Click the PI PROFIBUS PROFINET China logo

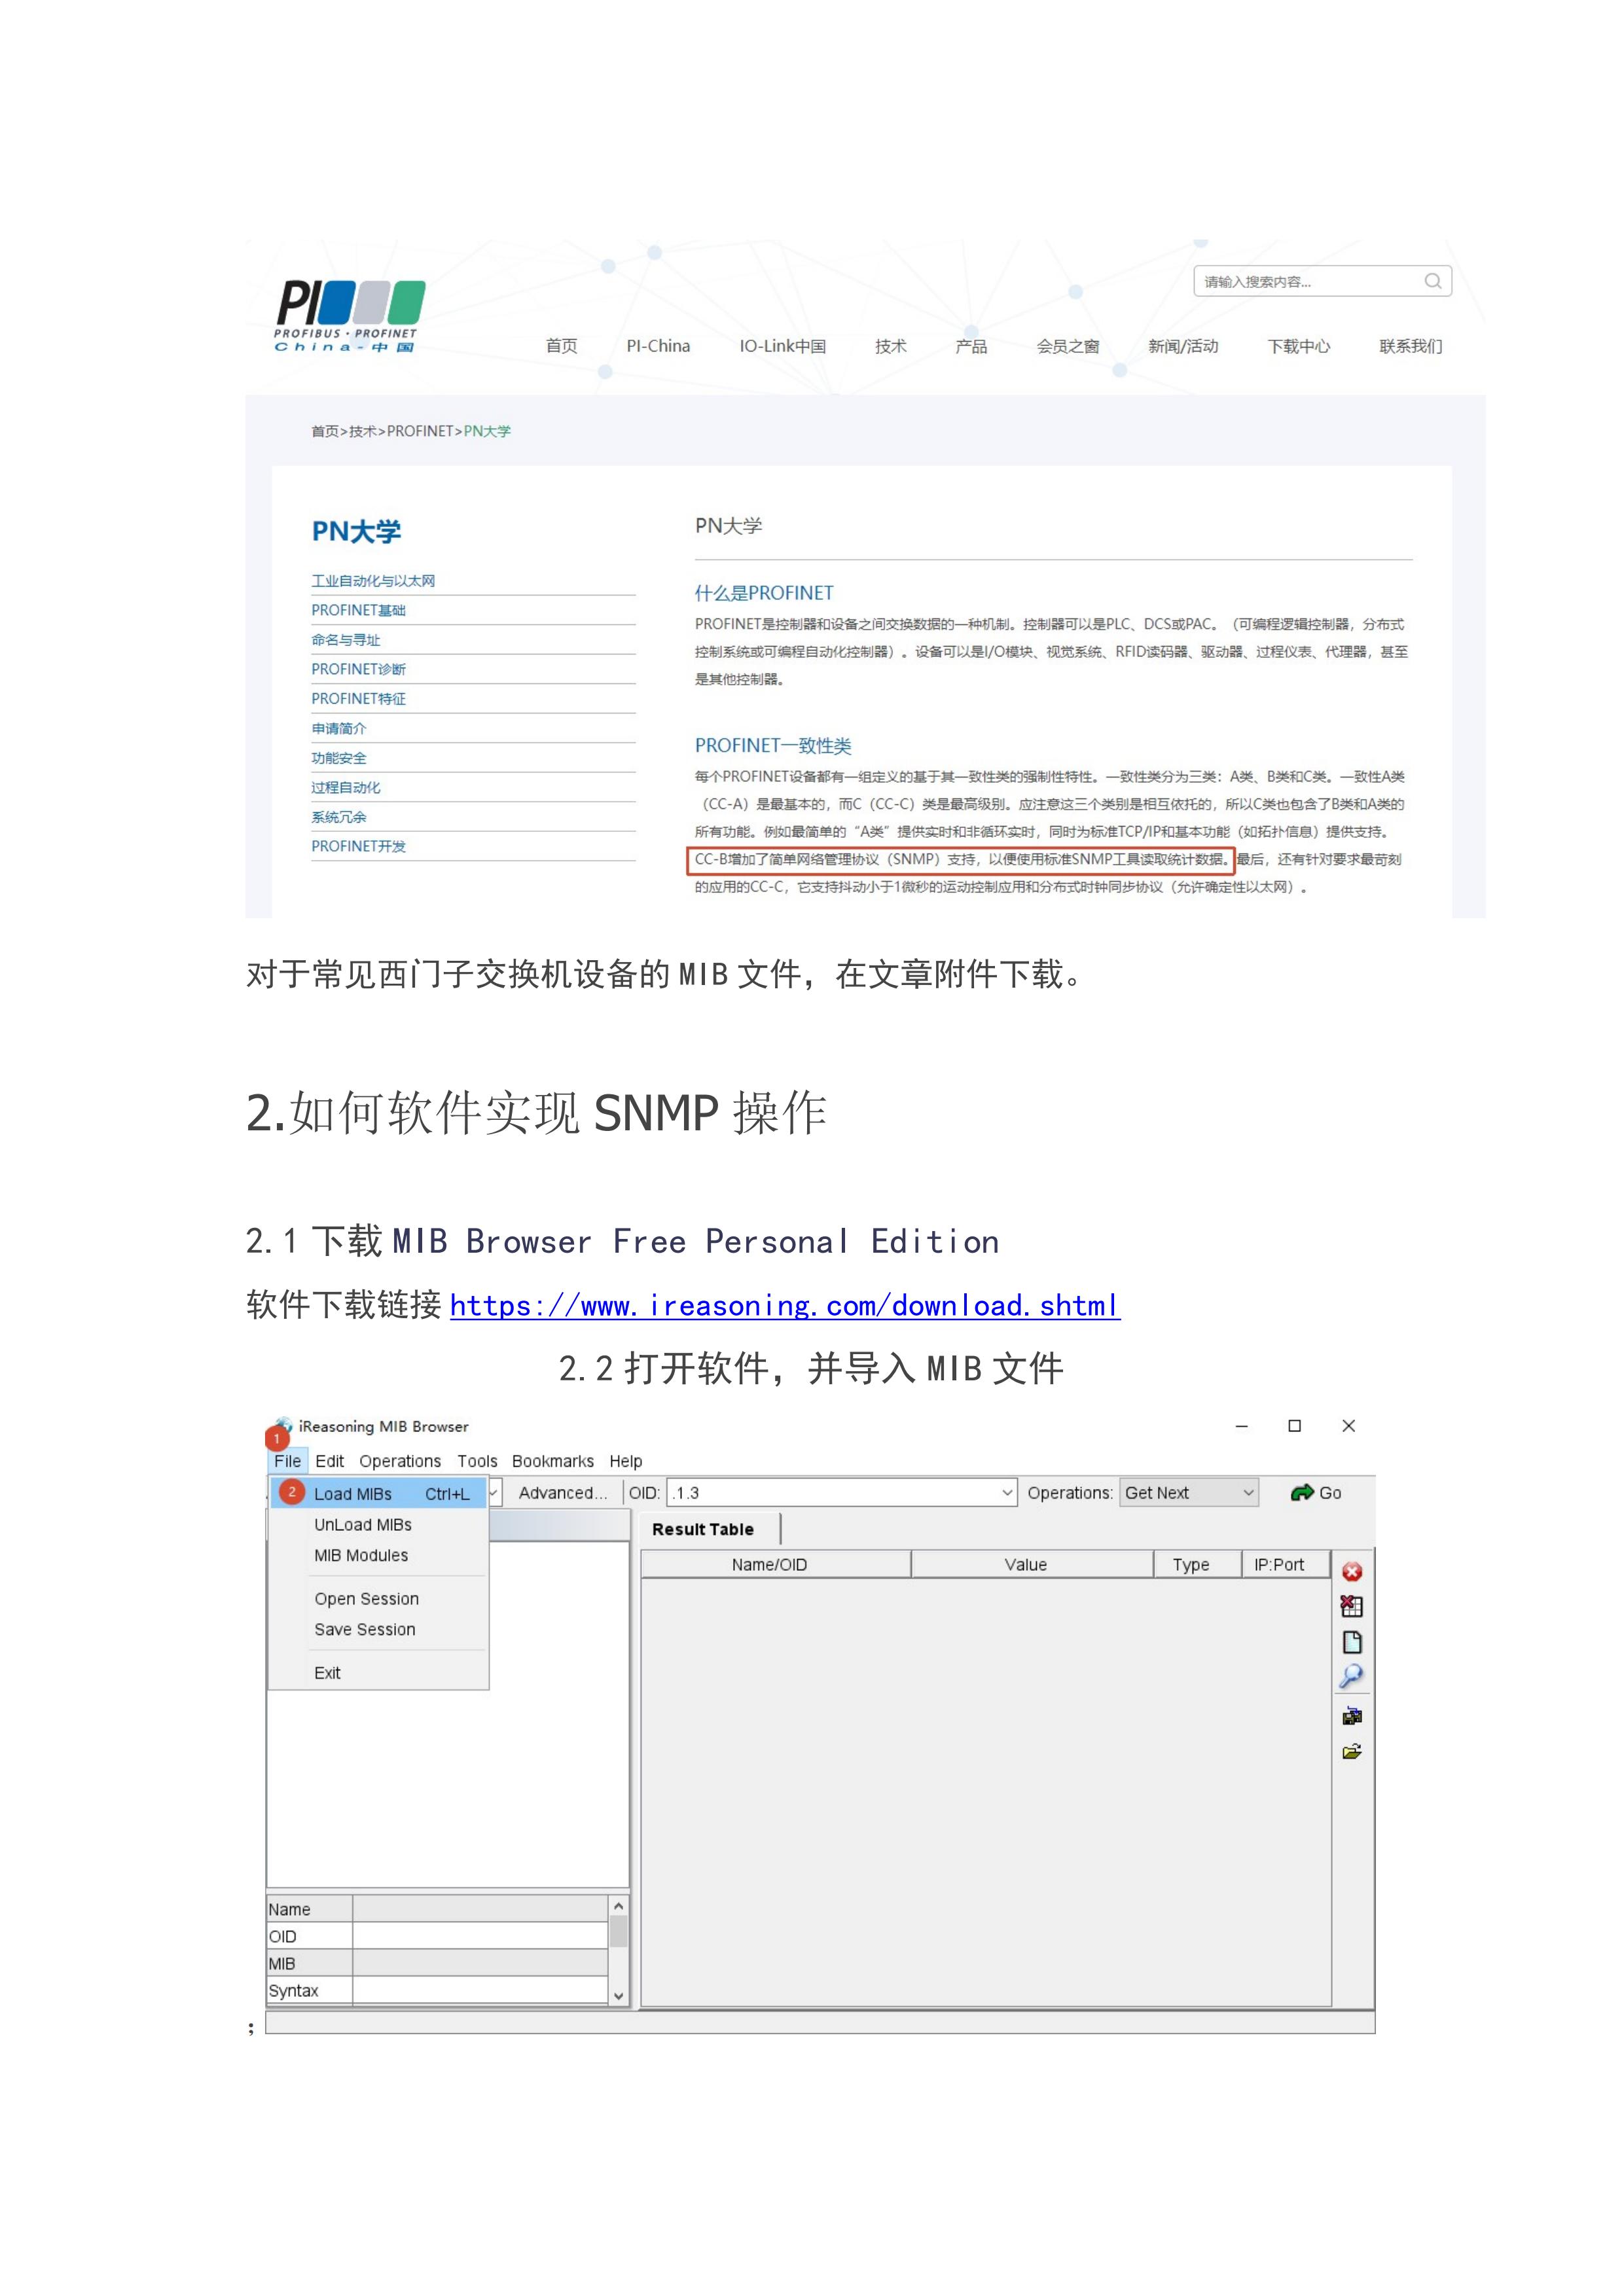click(x=349, y=316)
